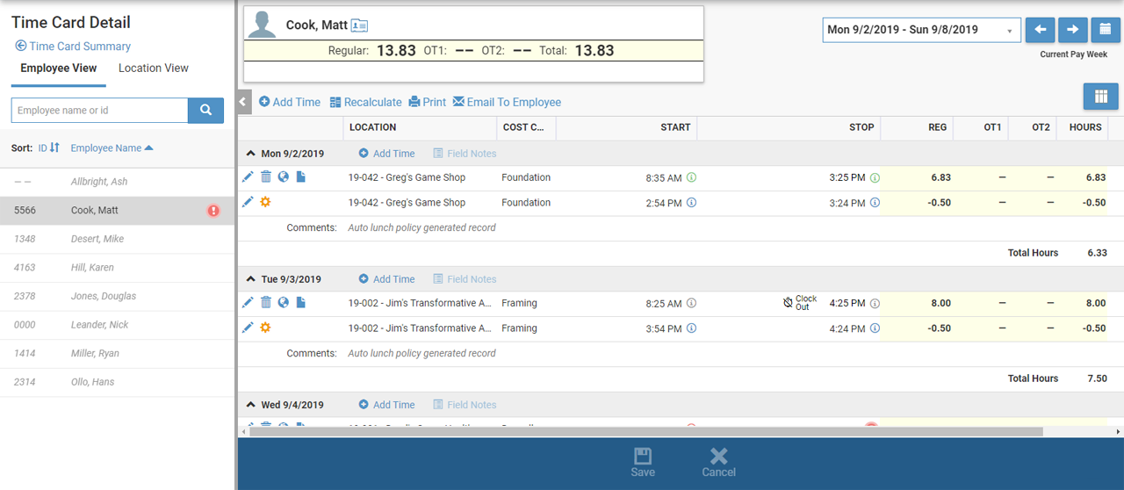Open the pay week date range dropdown
The image size is (1124, 490).
click(x=921, y=30)
